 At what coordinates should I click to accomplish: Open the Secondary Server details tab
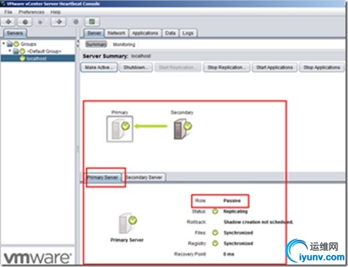pos(144,177)
